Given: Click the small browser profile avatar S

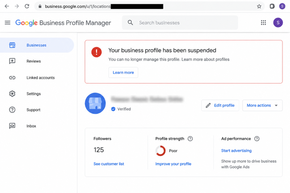Looking at the screenshot, I should coord(282,6).
